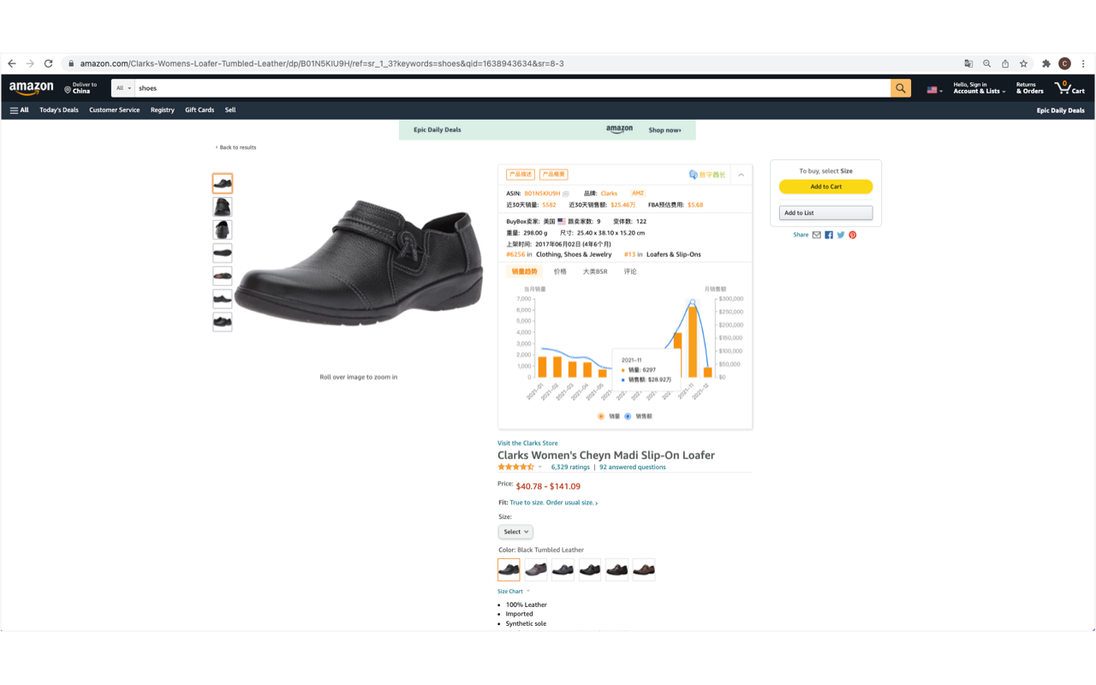Open the 6,329 ratings link

click(570, 468)
